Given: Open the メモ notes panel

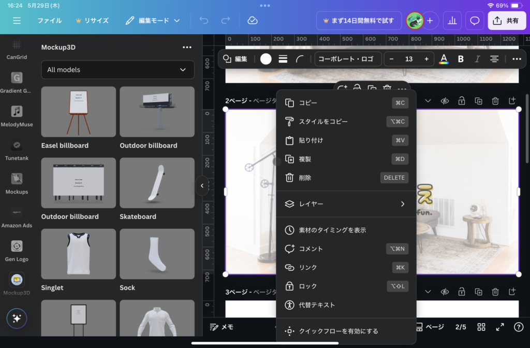Looking at the screenshot, I should coord(222,327).
